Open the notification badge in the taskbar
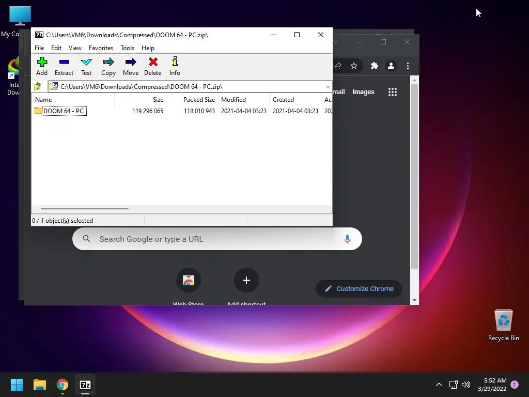Image resolution: width=529 pixels, height=397 pixels. point(515,385)
